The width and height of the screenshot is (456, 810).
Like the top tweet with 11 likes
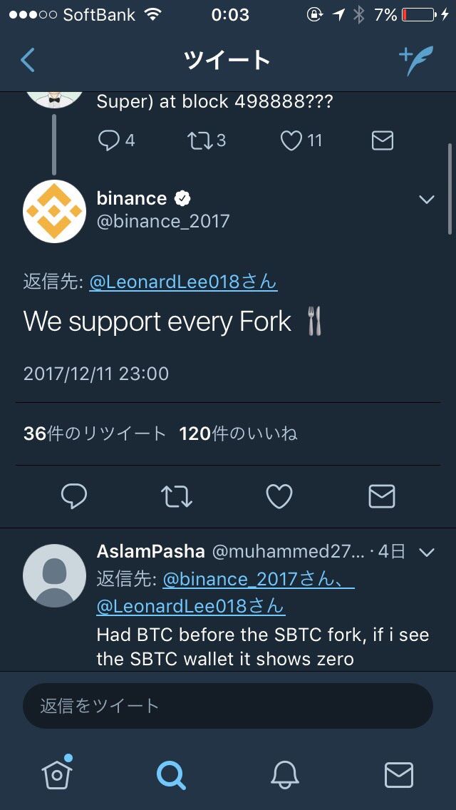tap(291, 141)
